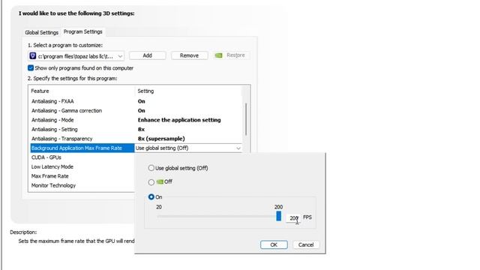480x270 pixels.
Task: Select the Monitor Technology row
Action: pos(82,185)
